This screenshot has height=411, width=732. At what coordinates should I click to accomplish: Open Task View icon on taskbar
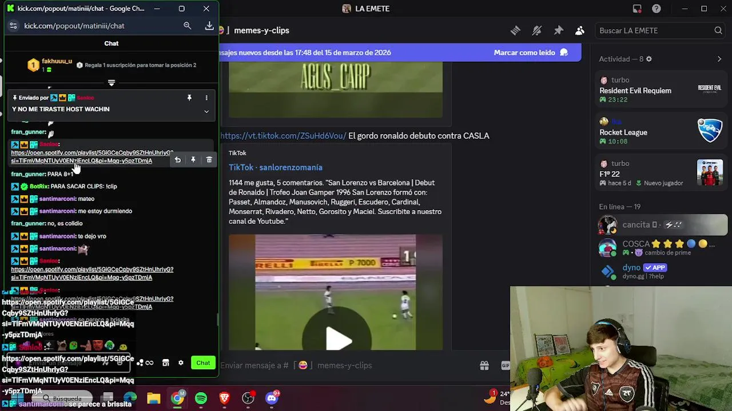(x=107, y=398)
